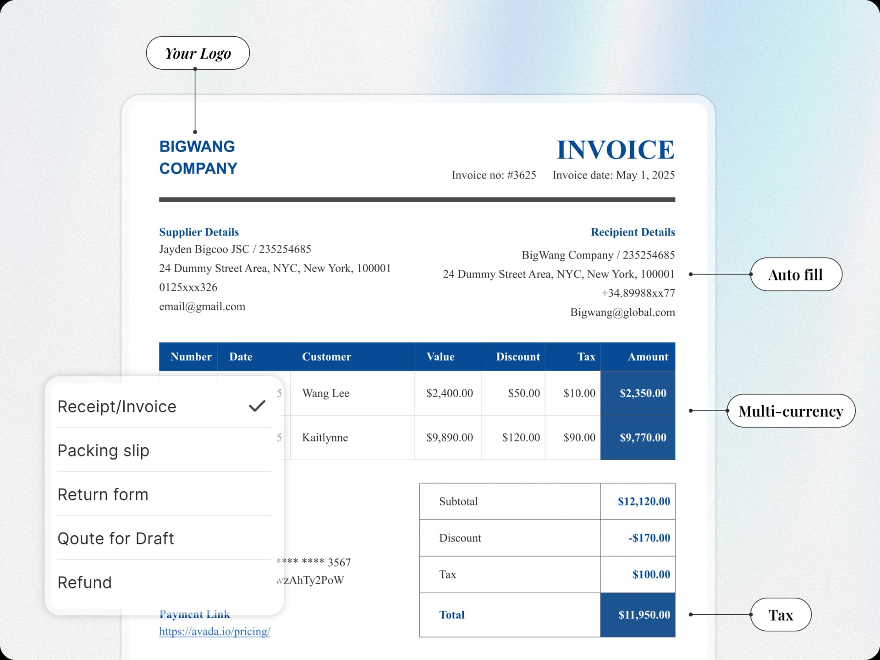Select the Receipt/Invoice menu option
This screenshot has width=880, height=660.
click(117, 407)
